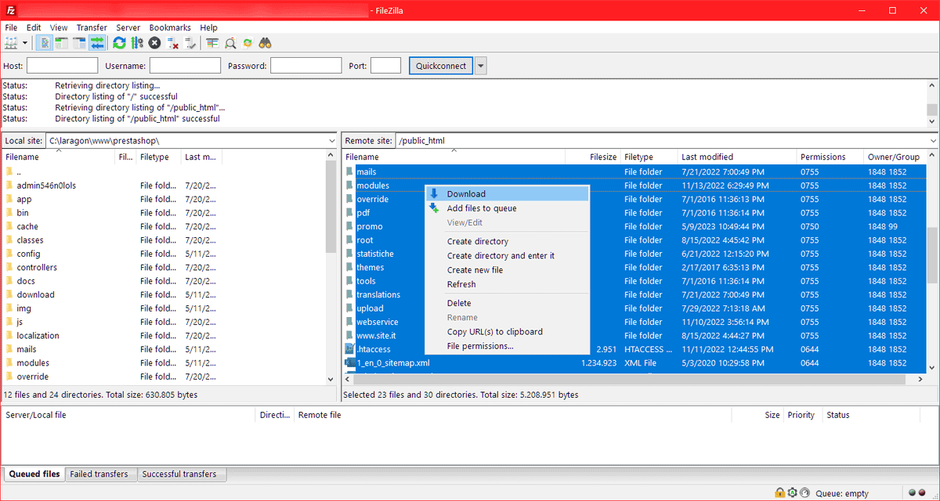The height and width of the screenshot is (501, 940).
Task: Choose Download from the context menu
Action: pos(466,194)
